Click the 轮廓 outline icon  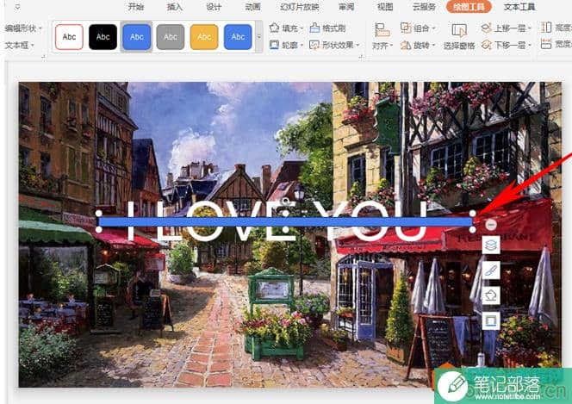[274, 45]
